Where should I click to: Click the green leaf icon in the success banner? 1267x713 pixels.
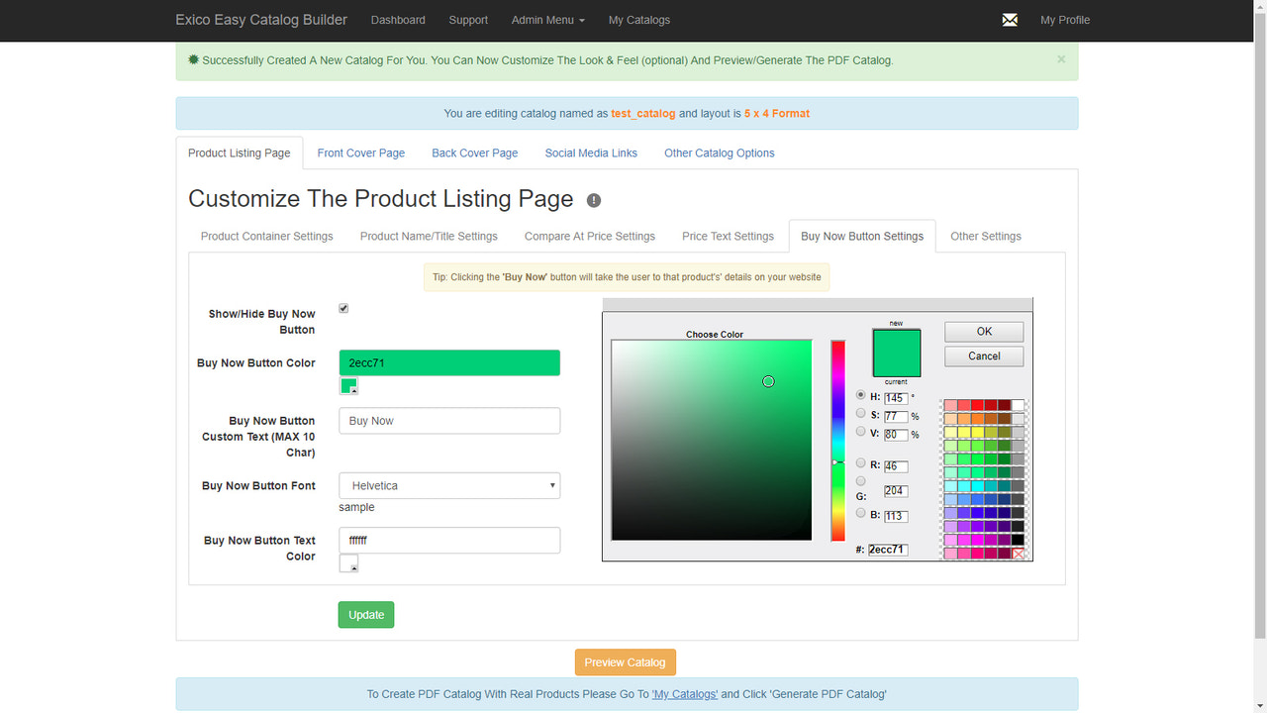(x=193, y=59)
